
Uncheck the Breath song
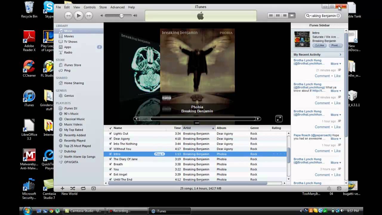[x=110, y=164]
